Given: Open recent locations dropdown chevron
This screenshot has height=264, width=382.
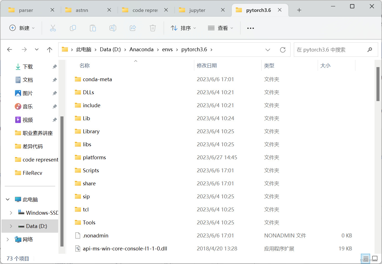Looking at the screenshot, I should (37, 50).
